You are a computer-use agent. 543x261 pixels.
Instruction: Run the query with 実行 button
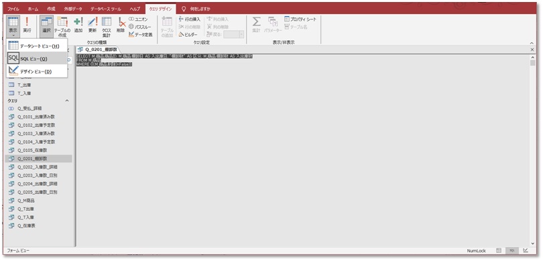tap(27, 25)
